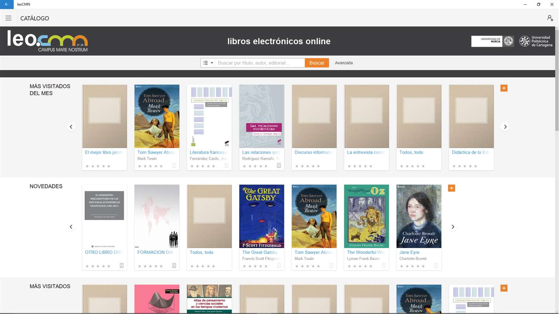Click author Lyman Frank Baum text

click(363, 259)
